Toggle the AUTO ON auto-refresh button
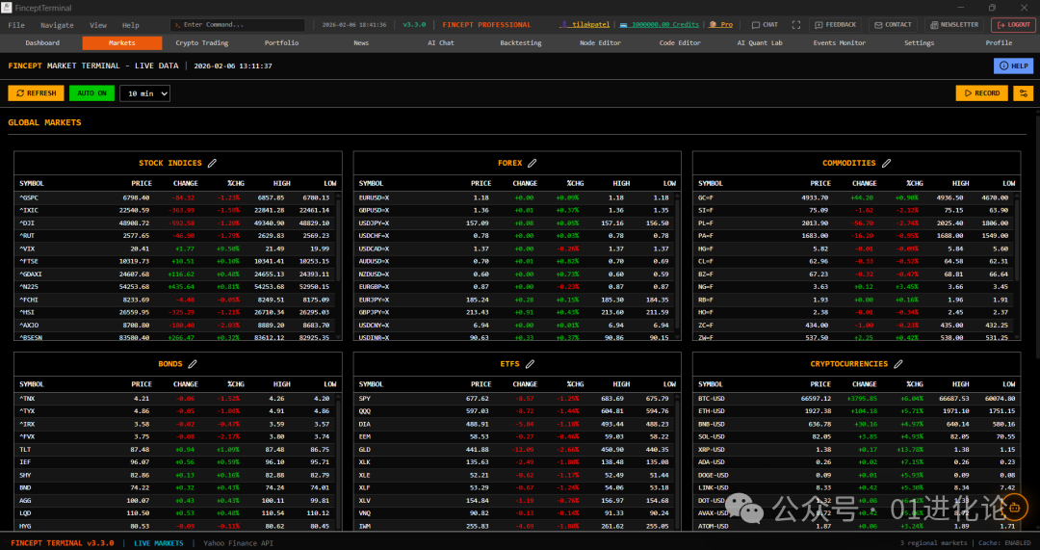Screen dimensions: 1040x550 point(91,93)
